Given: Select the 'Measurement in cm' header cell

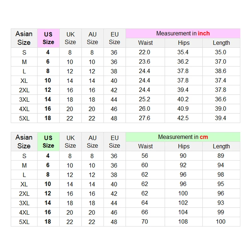Looking at the screenshot, I should click(183, 137).
